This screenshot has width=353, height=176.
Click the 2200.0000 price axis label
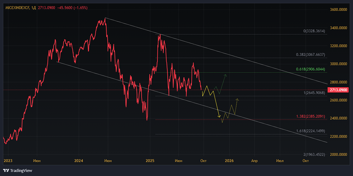(338, 136)
